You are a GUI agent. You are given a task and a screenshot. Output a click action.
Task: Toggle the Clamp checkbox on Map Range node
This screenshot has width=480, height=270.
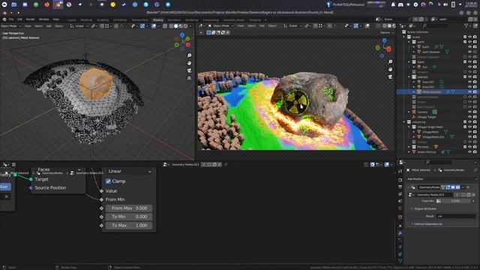[x=108, y=181]
